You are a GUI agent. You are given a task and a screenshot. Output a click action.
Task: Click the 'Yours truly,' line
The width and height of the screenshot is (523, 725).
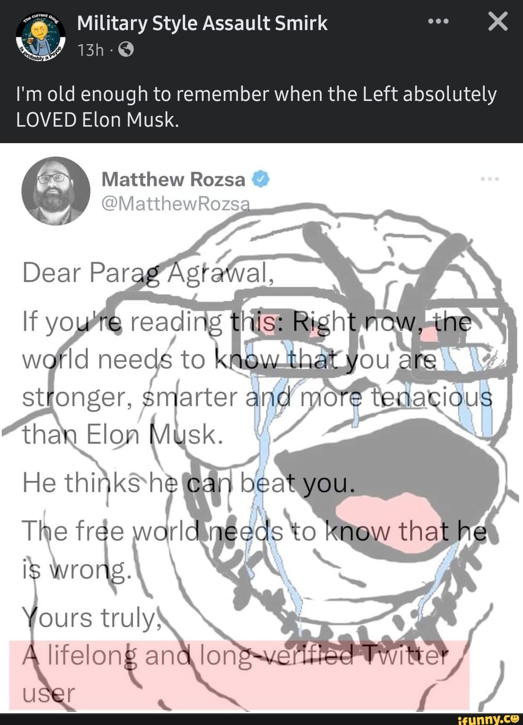coord(92,618)
